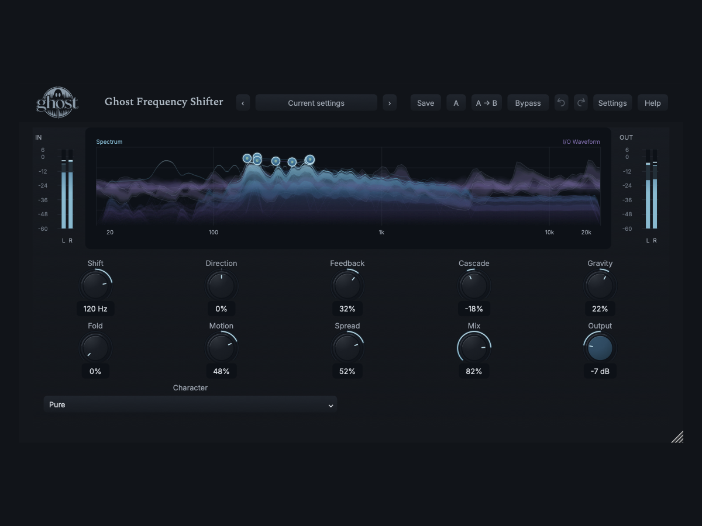
Task: Open the Help button
Action: [x=652, y=103]
